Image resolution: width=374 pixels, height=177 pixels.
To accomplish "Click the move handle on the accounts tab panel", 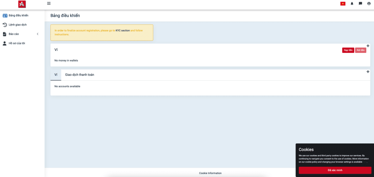I will tap(368, 72).
